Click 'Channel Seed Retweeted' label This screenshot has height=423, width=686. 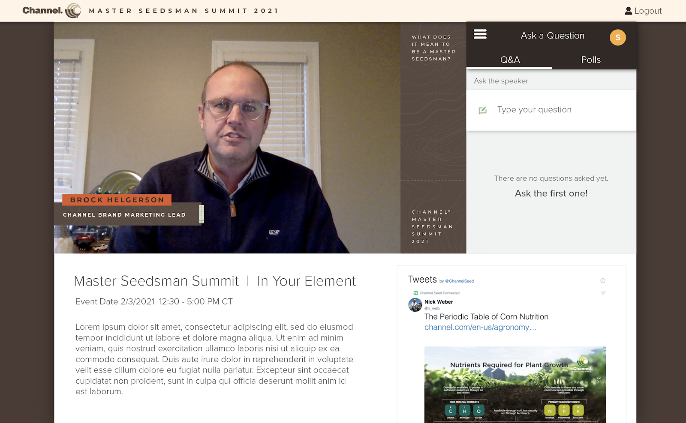(x=439, y=293)
